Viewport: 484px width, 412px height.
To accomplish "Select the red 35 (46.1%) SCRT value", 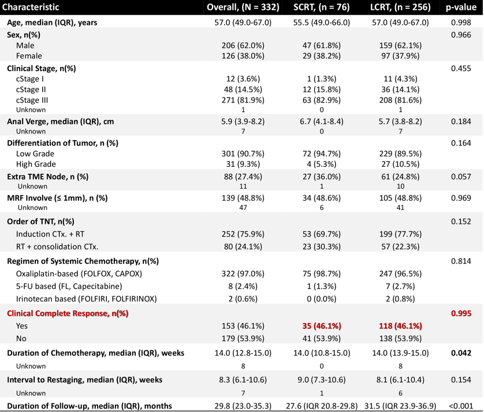I will point(321,325).
